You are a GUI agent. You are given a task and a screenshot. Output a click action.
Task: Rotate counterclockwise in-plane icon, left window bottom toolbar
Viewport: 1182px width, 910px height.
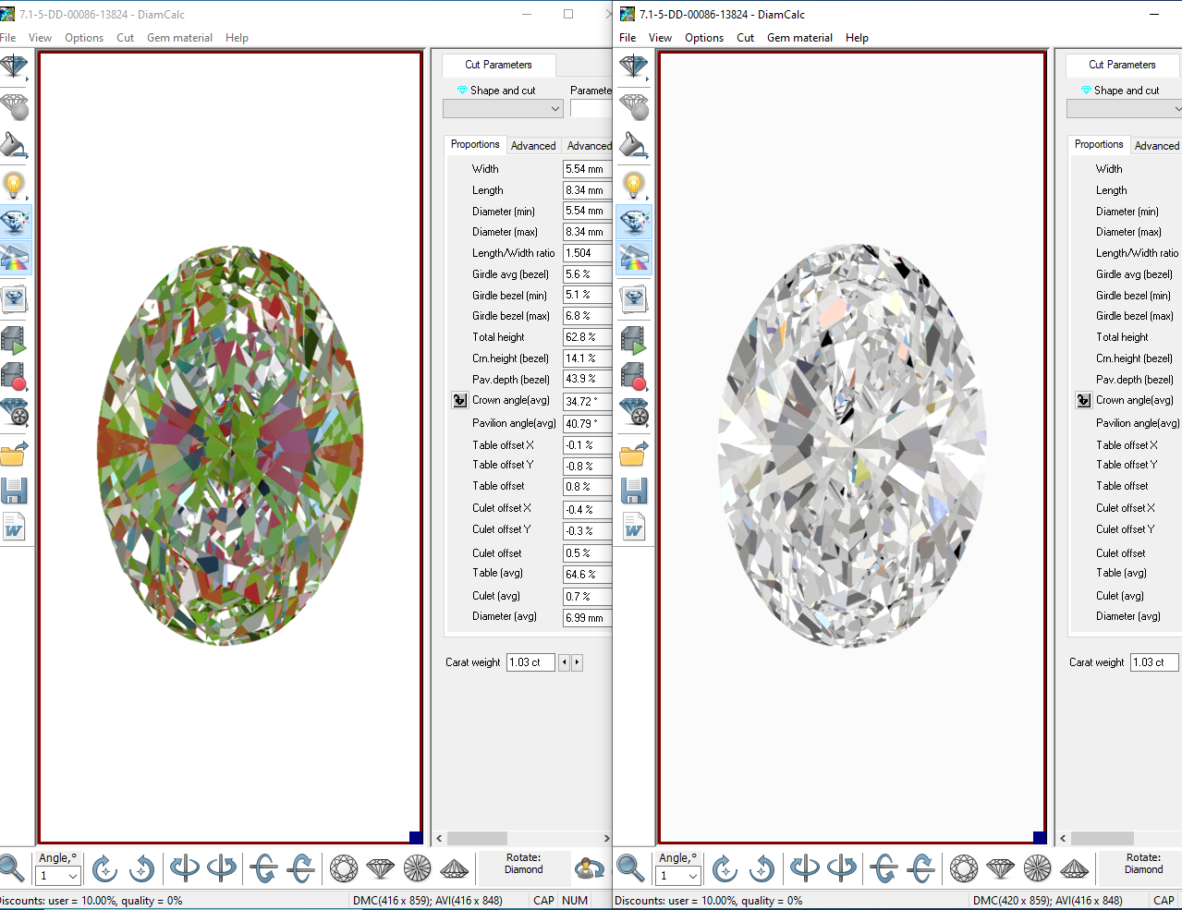(x=141, y=868)
